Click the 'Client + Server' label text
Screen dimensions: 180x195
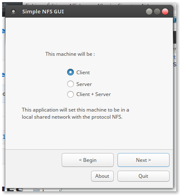coord(94,94)
